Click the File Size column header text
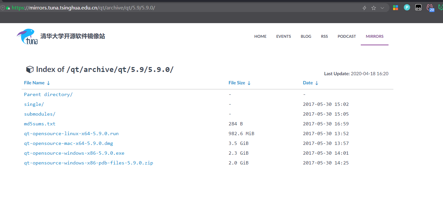Image resolution: width=443 pixels, height=211 pixels. pos(237,83)
